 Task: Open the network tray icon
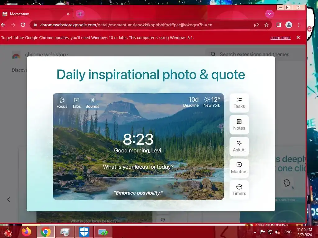point(270,232)
